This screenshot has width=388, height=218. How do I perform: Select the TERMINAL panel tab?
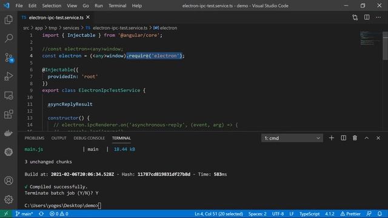(x=121, y=138)
